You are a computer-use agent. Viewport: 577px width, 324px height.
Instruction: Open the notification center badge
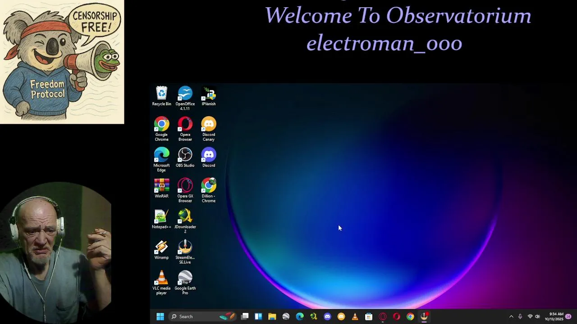click(568, 316)
